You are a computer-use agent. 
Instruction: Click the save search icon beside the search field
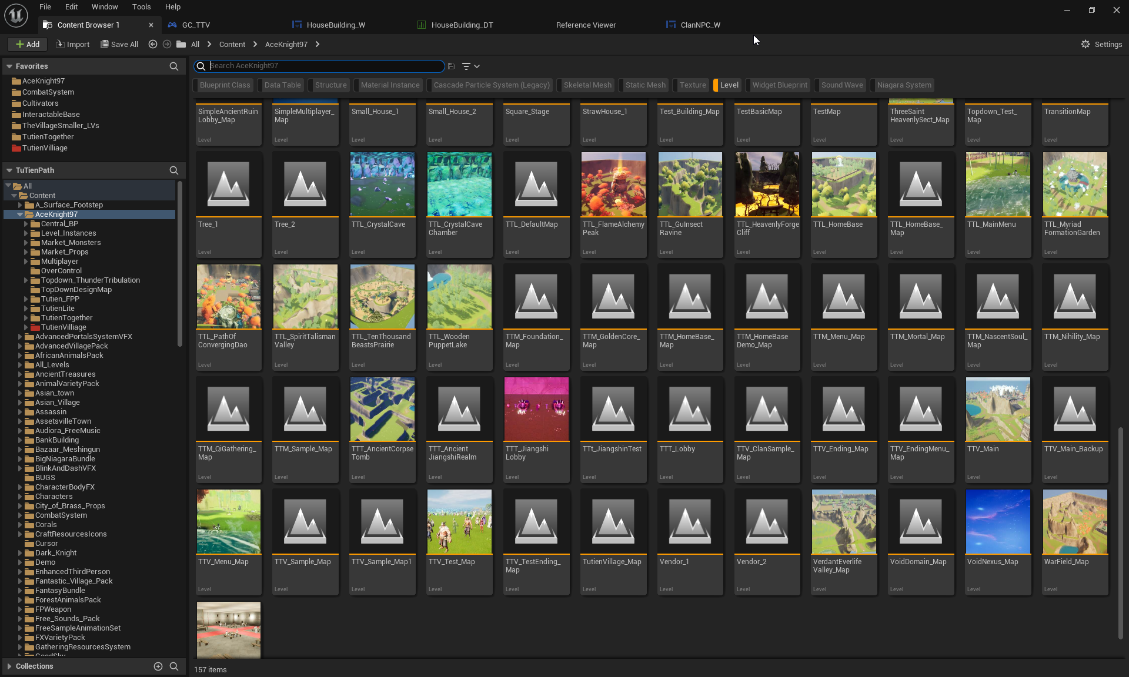coord(451,66)
